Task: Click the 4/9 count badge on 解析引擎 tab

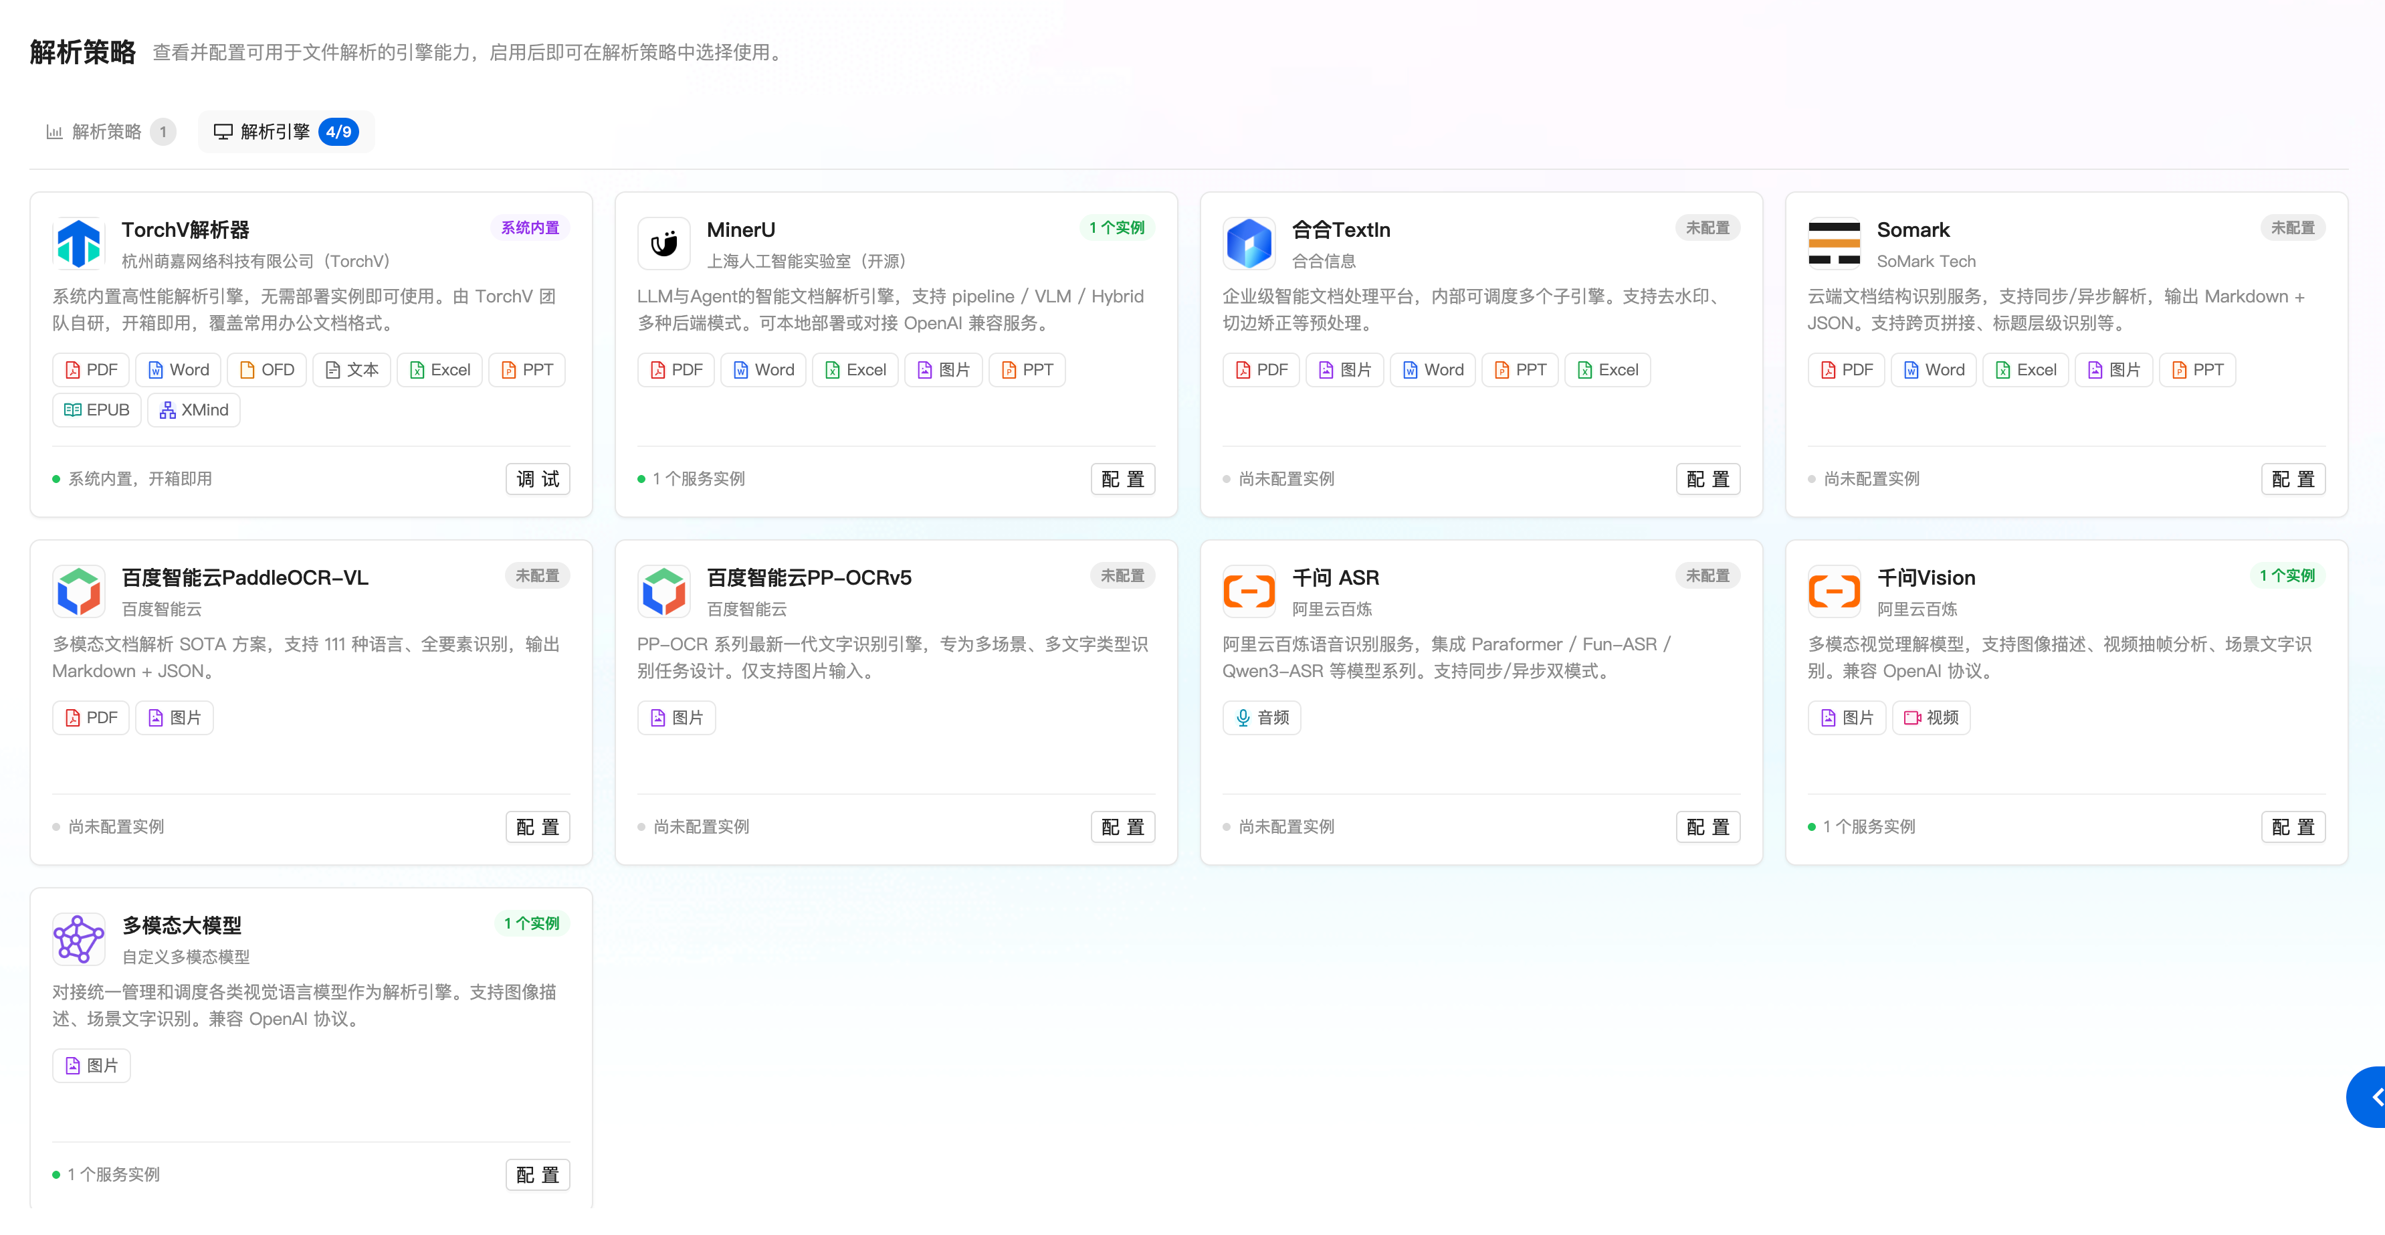Action: coord(339,132)
